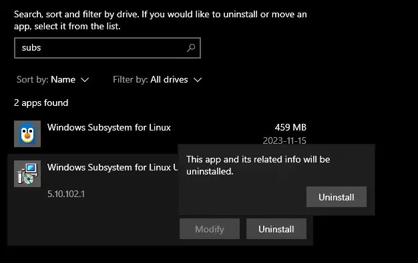Click the magnifier search icon
The width and height of the screenshot is (418, 263).
[x=191, y=48]
